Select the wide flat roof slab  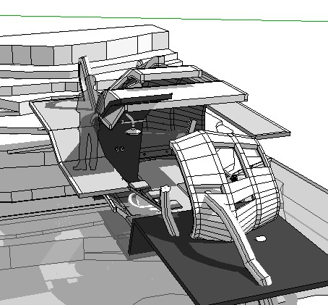[178, 96]
